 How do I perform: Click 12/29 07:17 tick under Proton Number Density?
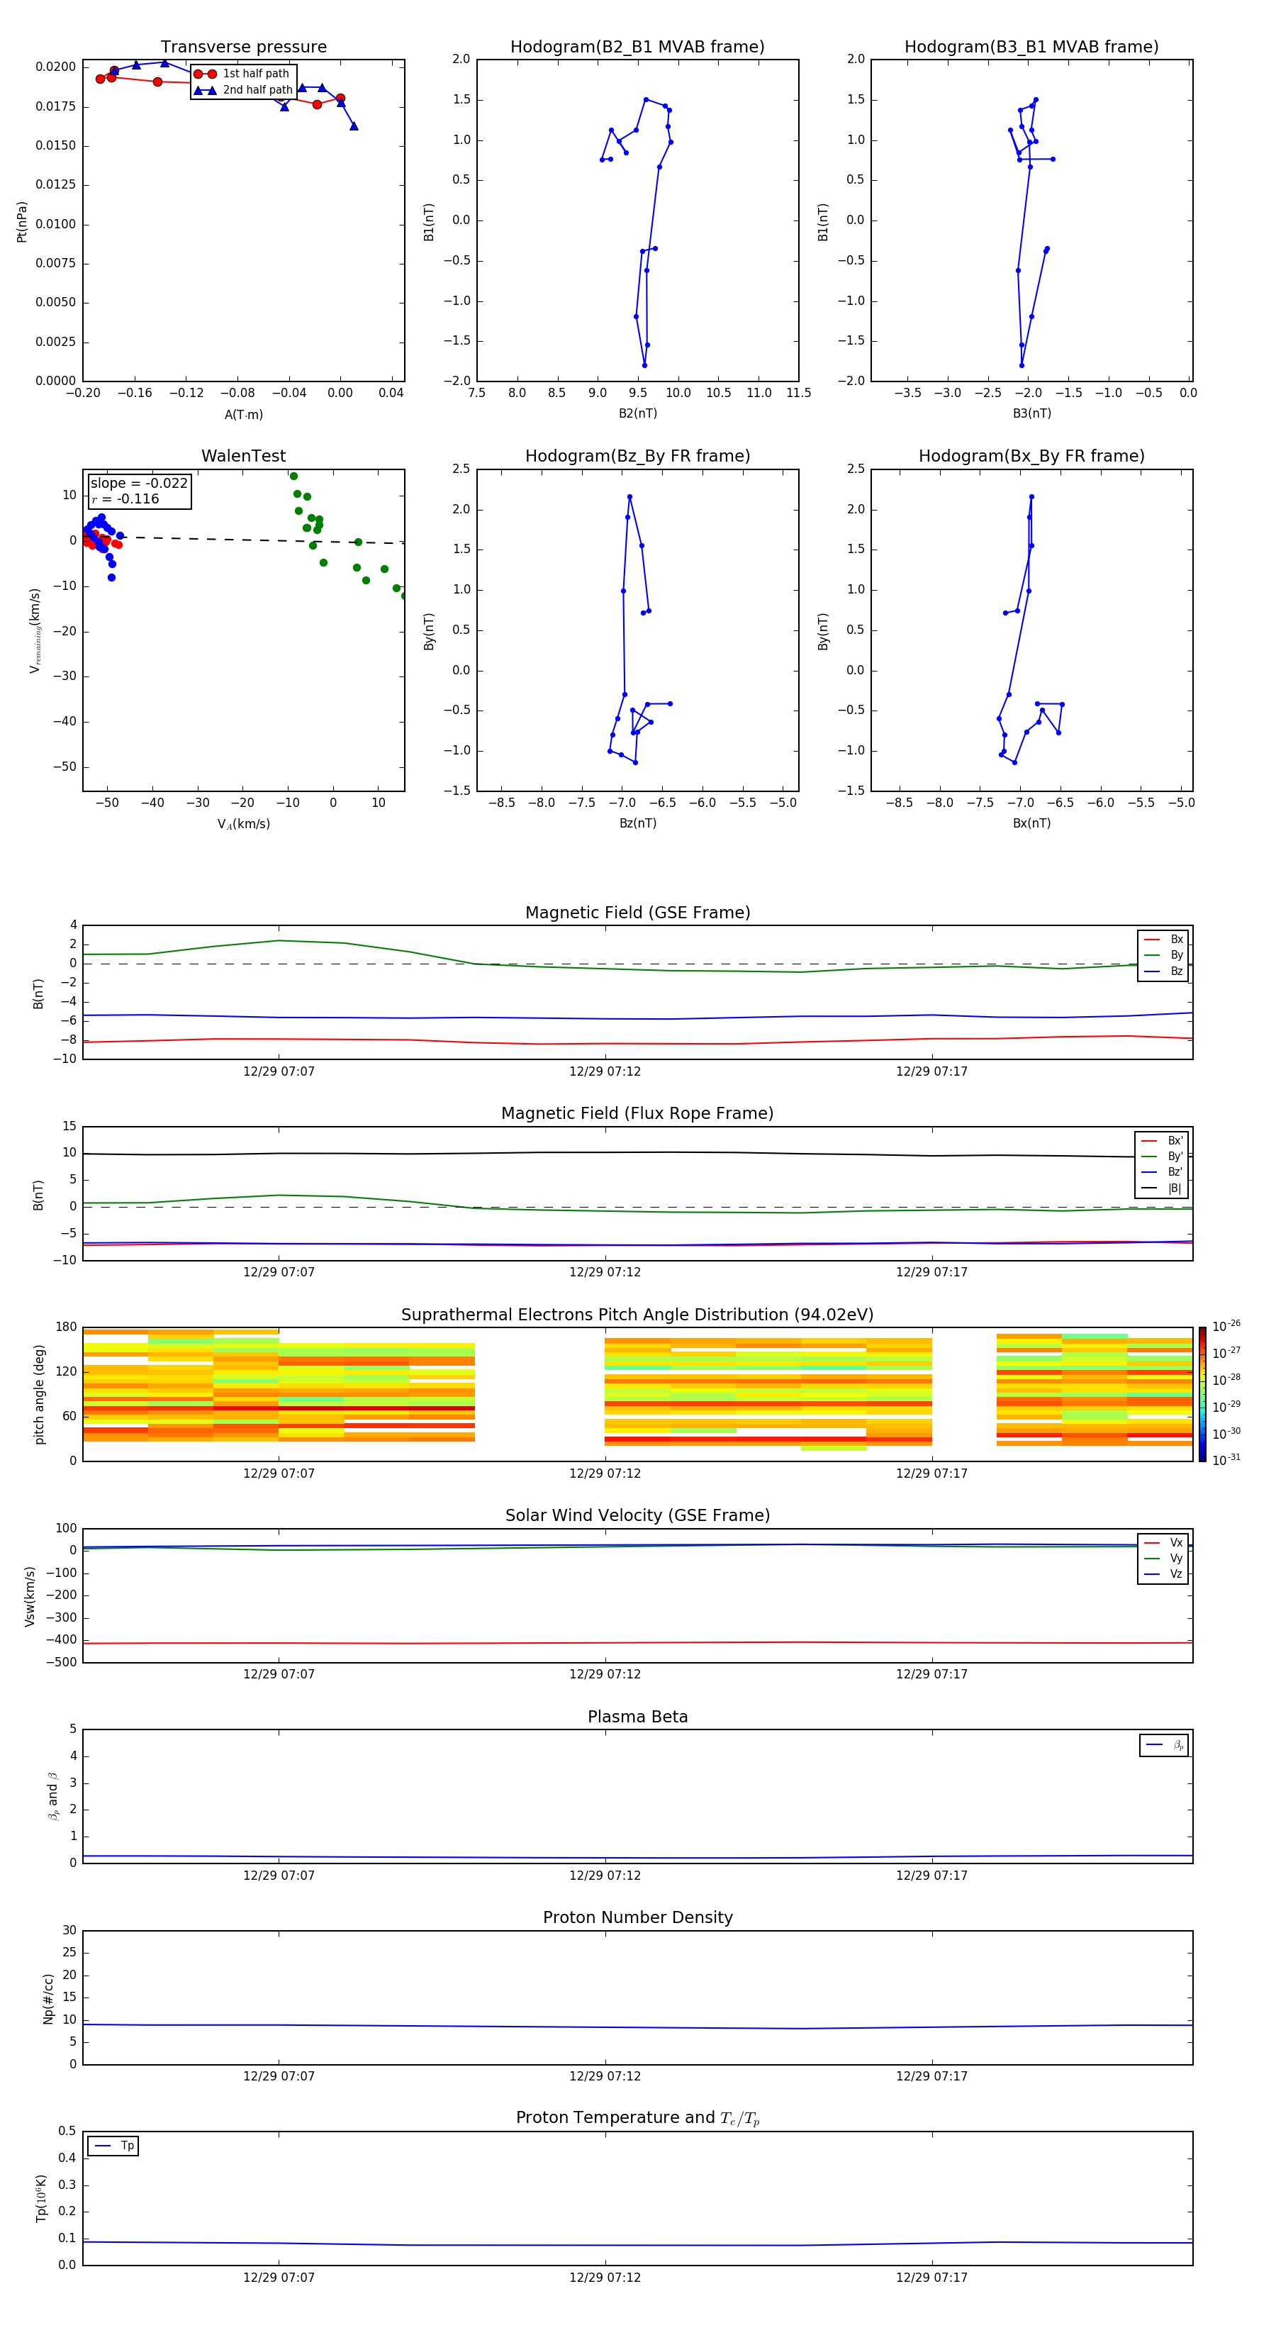(x=931, y=2076)
